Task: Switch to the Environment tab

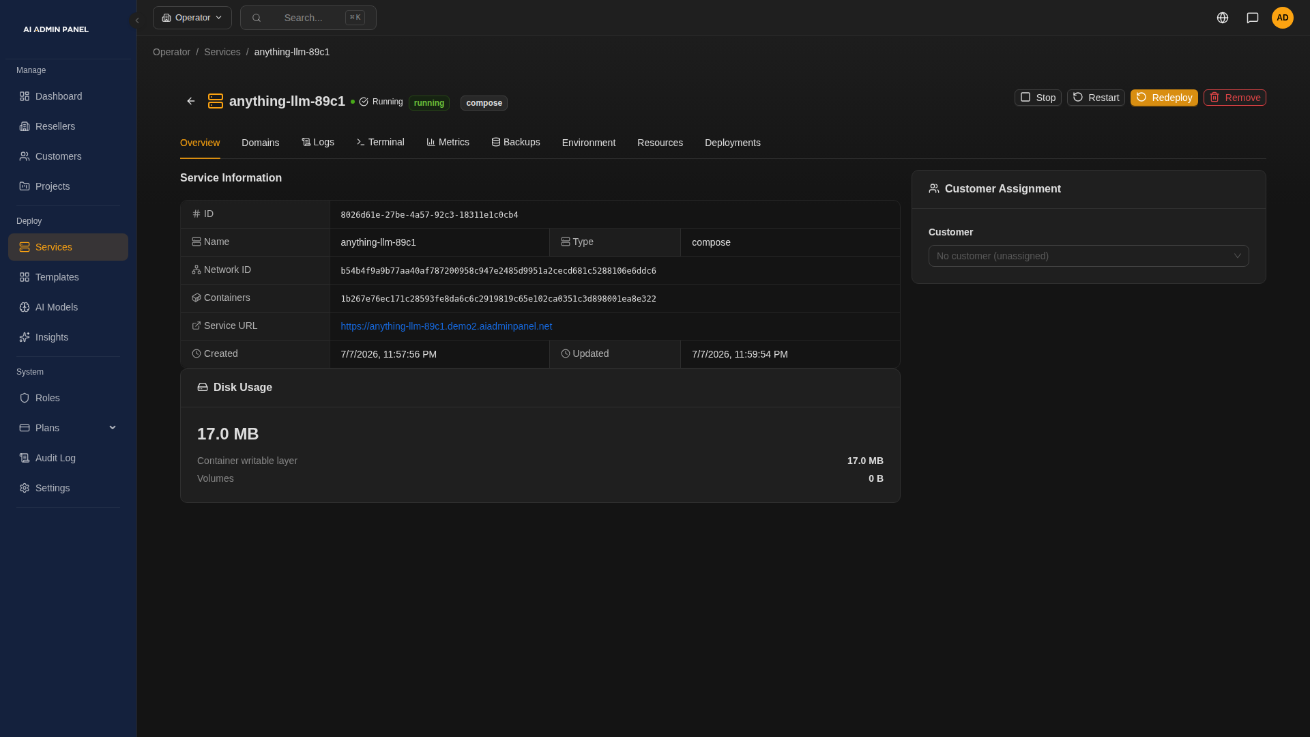Action: click(x=589, y=143)
